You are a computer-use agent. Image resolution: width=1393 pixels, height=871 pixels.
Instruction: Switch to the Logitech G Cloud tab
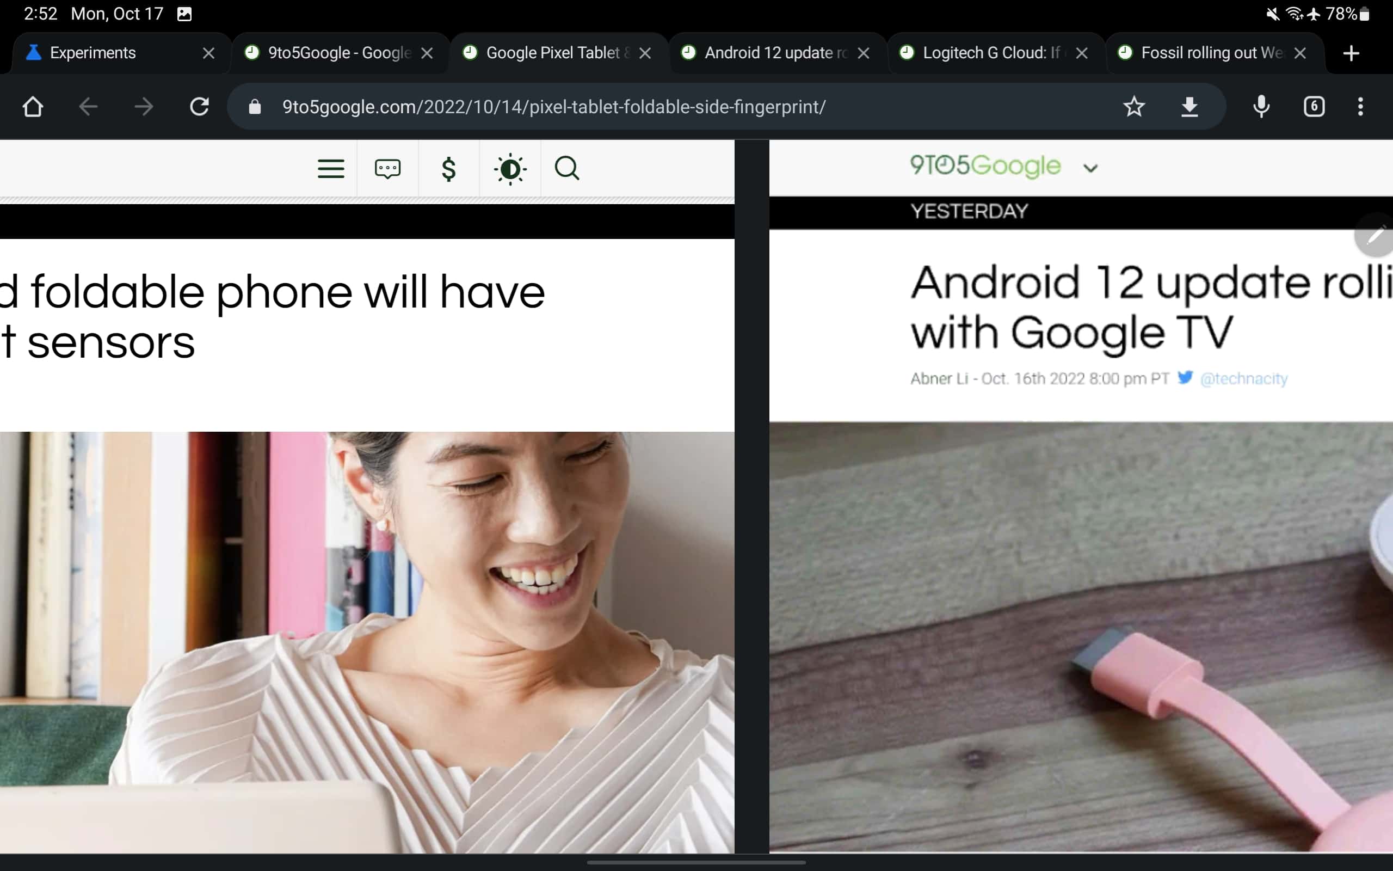[x=990, y=53]
